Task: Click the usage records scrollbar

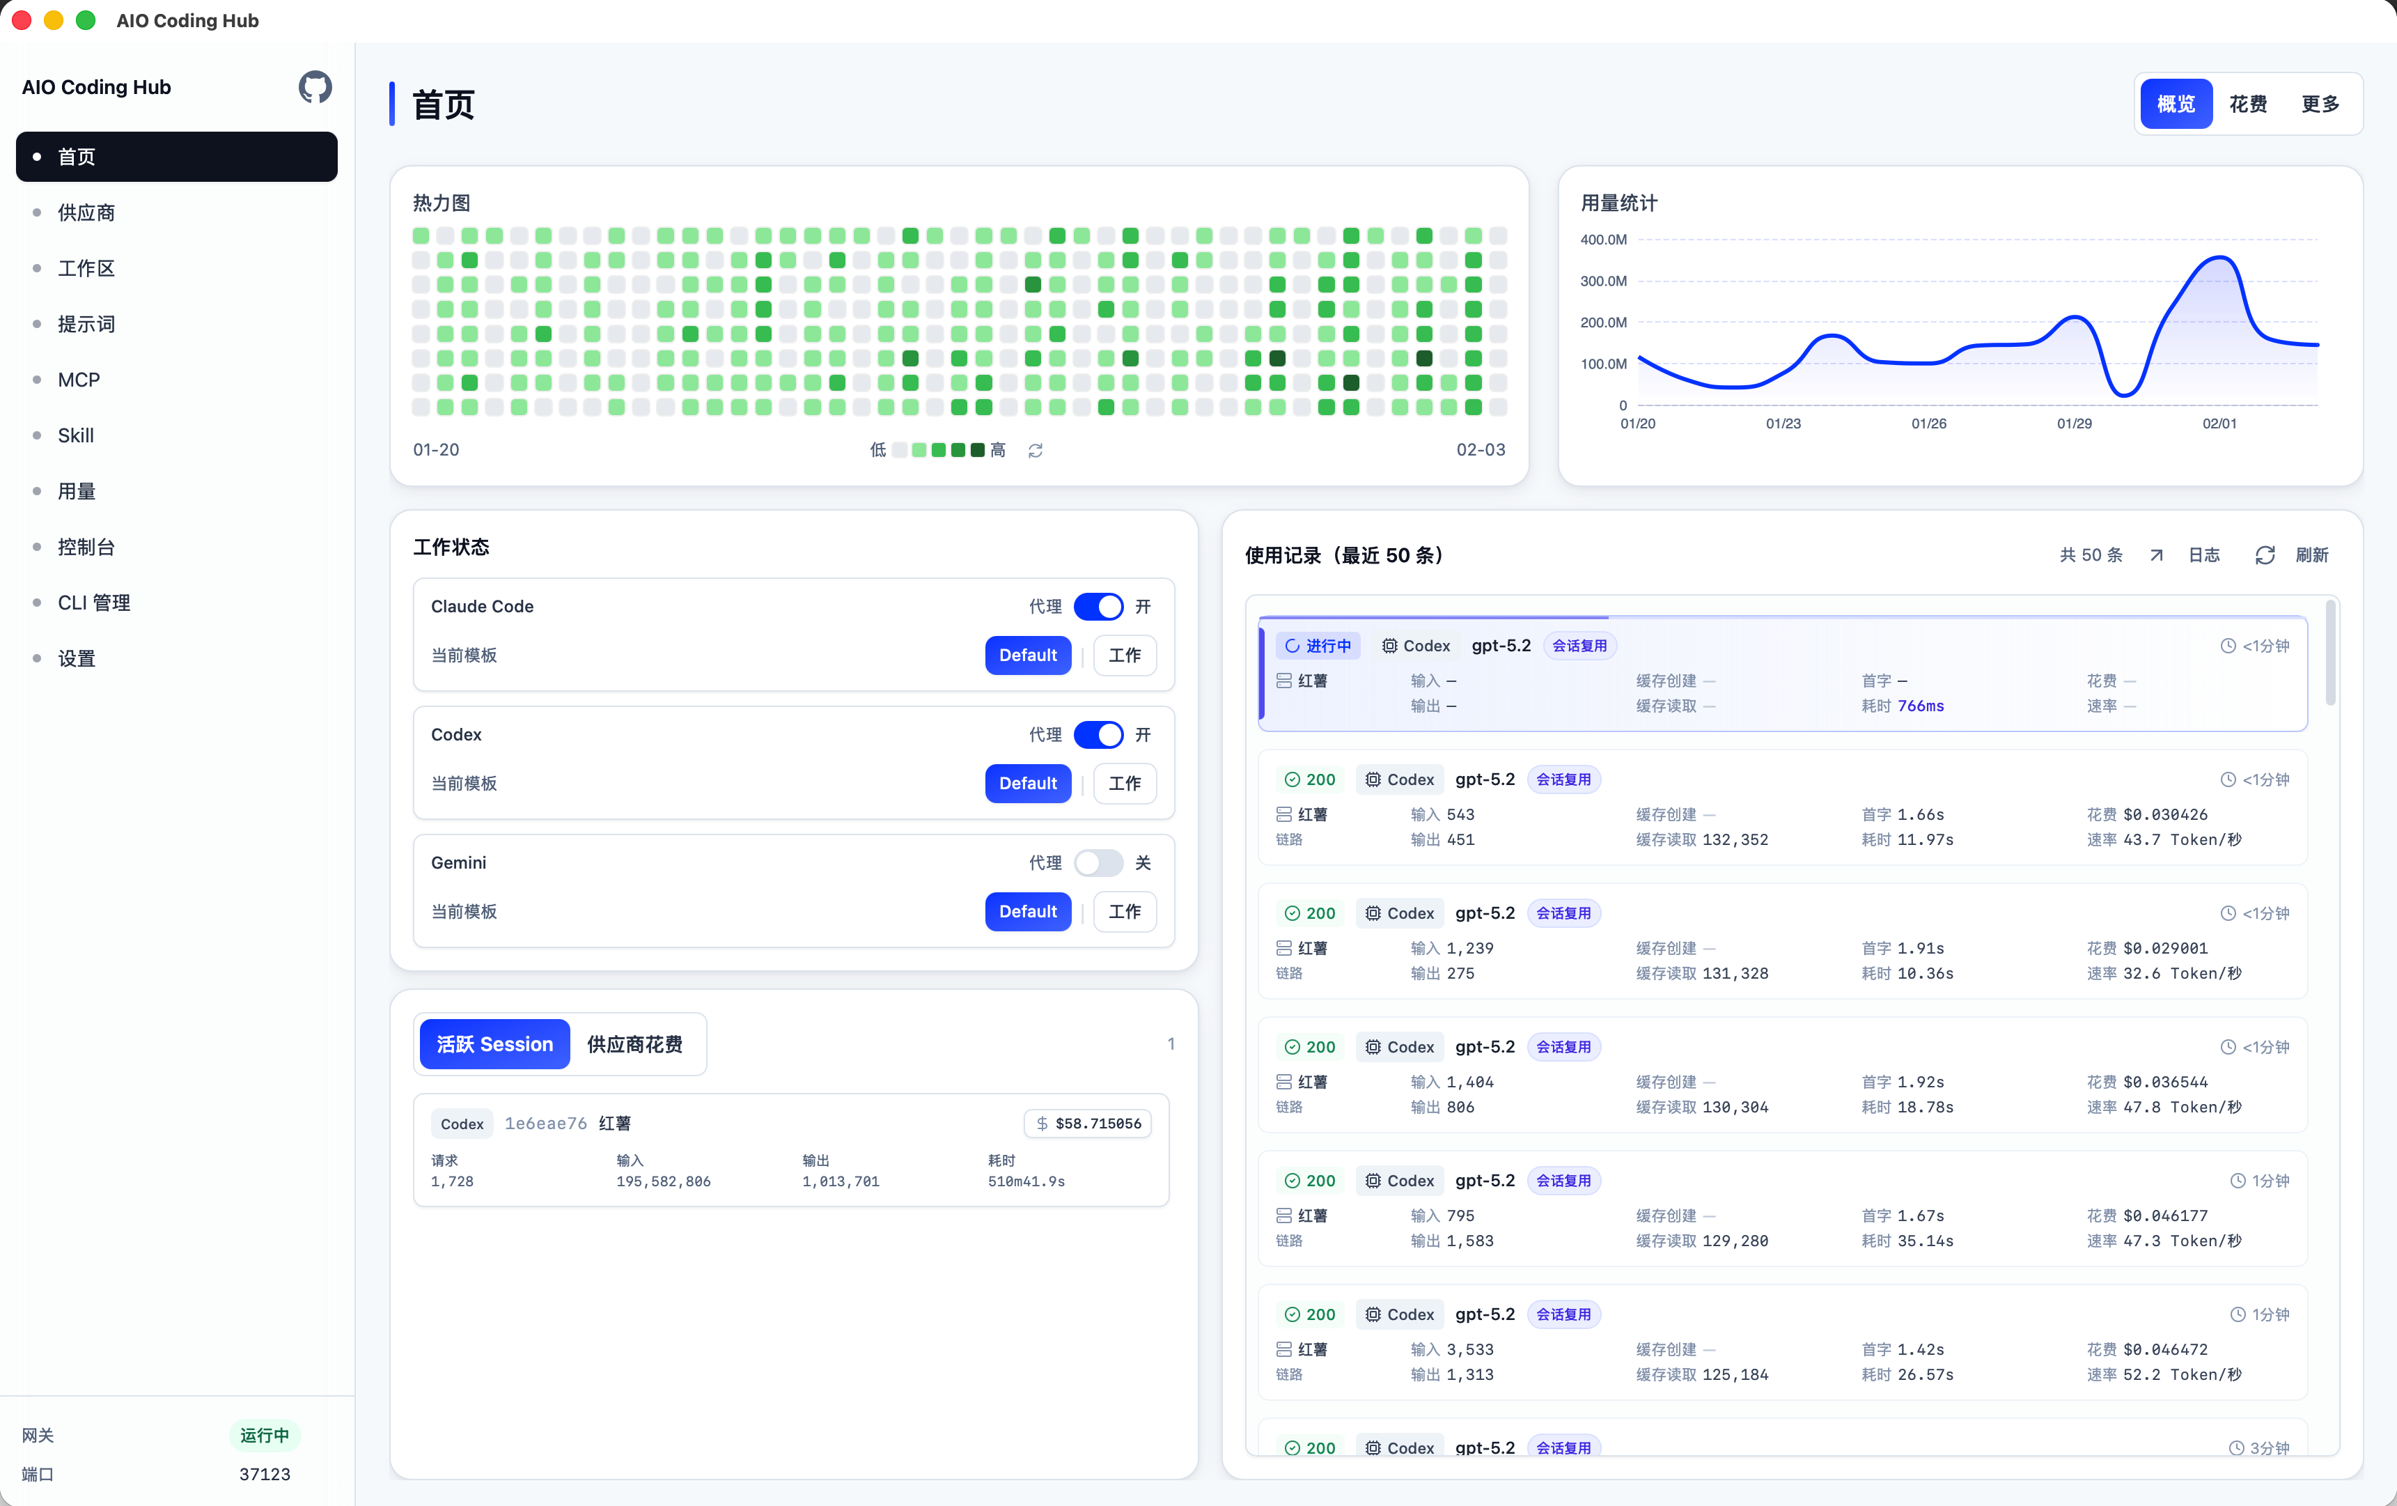Action: pos(2332,653)
